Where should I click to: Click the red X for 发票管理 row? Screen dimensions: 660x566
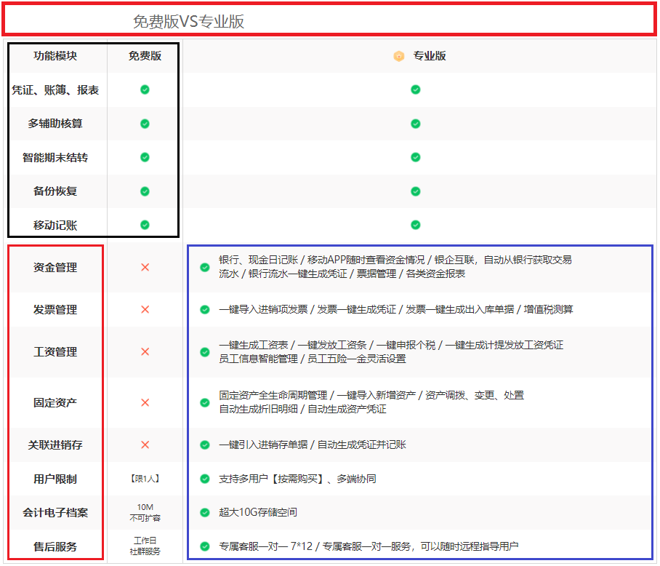[x=145, y=310]
